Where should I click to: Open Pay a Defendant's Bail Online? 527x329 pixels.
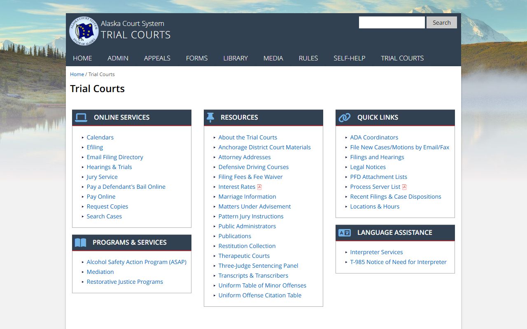pos(126,187)
